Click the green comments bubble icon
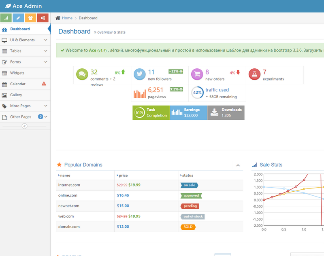Viewport: 324px width, 256px height. [82, 74]
